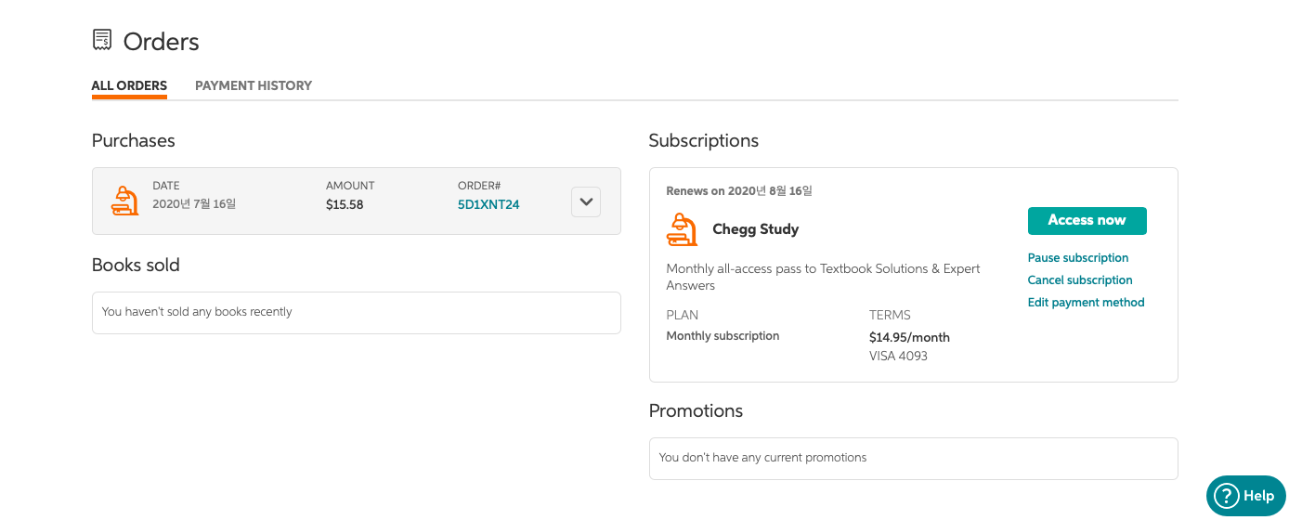Click the Access now button
The image size is (1289, 520).
tap(1087, 221)
